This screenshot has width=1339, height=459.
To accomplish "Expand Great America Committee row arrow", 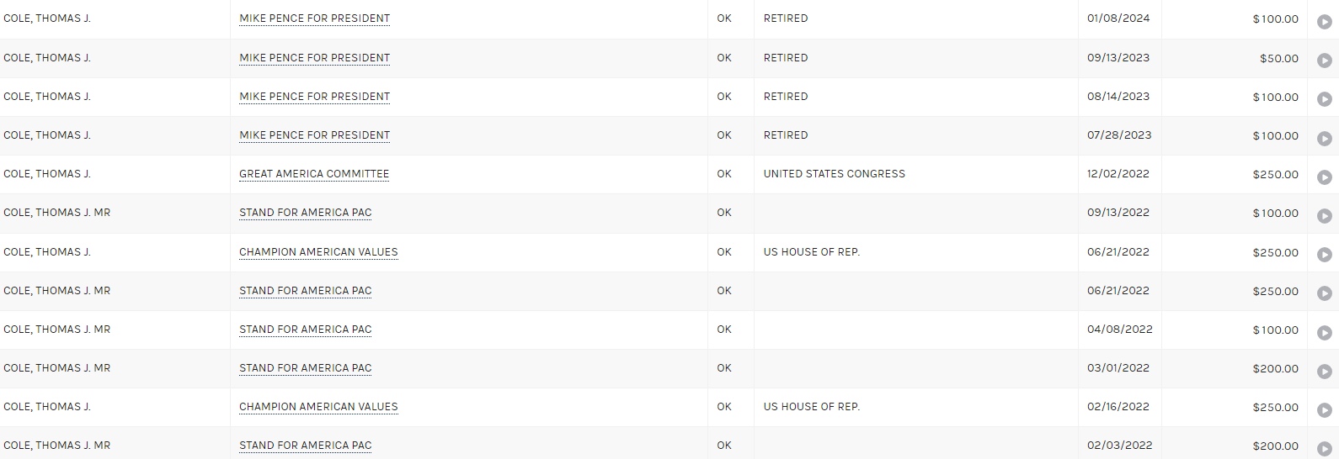I will (x=1324, y=177).
